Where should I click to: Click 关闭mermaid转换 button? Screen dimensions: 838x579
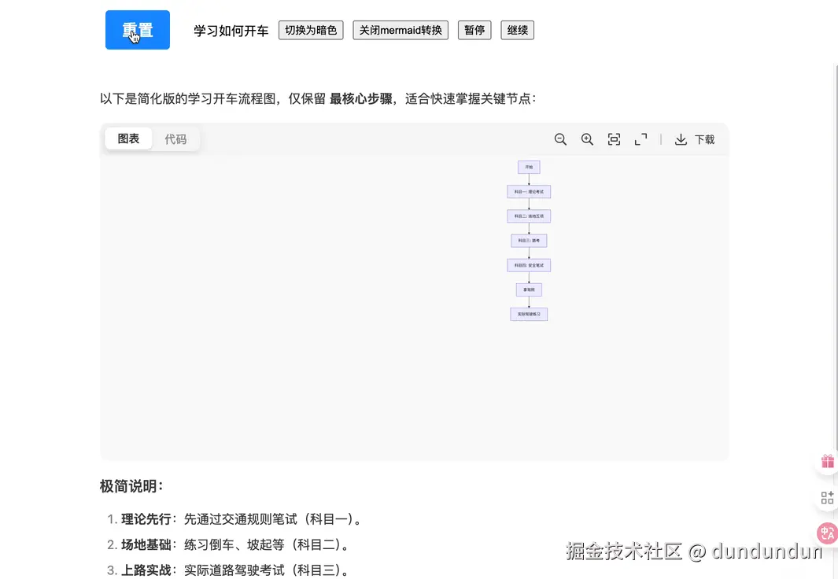tap(401, 31)
